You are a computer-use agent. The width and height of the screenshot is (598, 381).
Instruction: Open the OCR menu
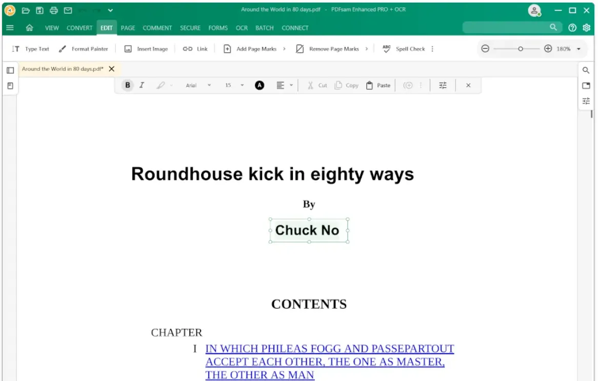point(242,28)
